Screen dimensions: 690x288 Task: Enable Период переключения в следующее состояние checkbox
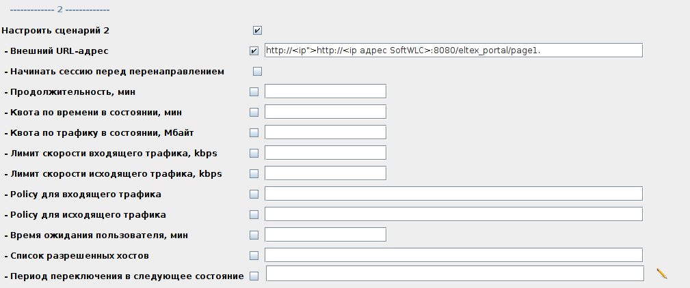coord(254,276)
